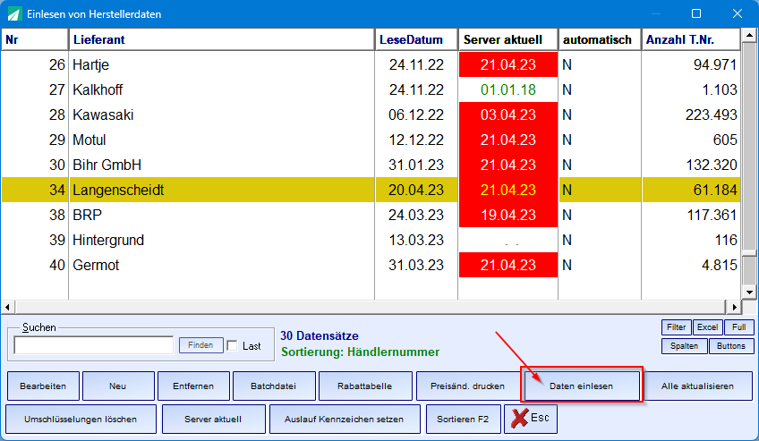Click the Spalten button
This screenshot has width=759, height=441.
[x=684, y=346]
